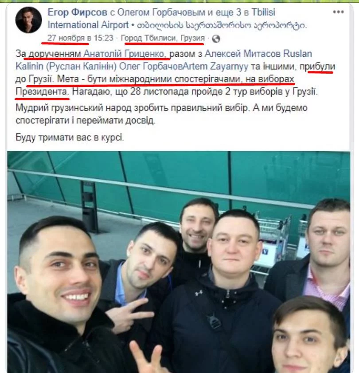The width and height of the screenshot is (359, 373).
Task: Open the post options three-dots menu
Action: click(338, 12)
